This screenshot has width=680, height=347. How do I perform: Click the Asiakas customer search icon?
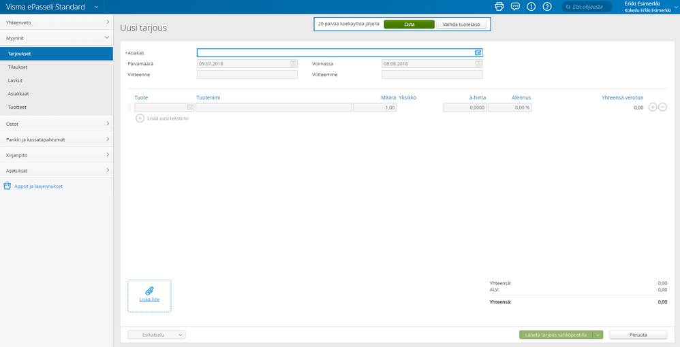pos(478,53)
